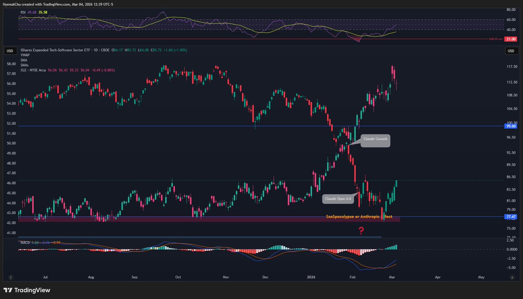Click the red 21.00 RSI level label
The image size is (523, 299).
point(510,39)
